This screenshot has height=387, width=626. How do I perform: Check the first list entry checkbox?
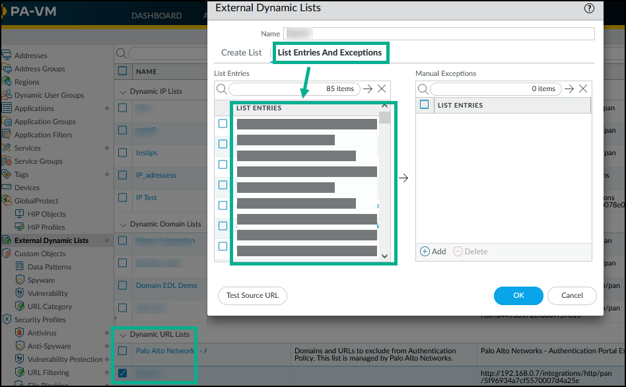pyautogui.click(x=223, y=123)
